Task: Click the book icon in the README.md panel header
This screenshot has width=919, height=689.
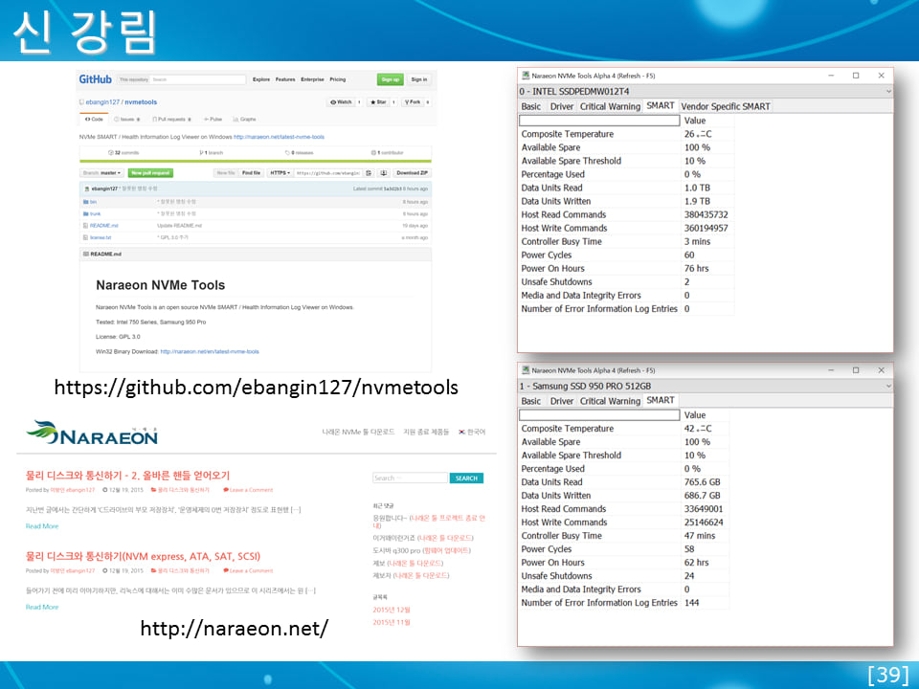Action: click(86, 254)
